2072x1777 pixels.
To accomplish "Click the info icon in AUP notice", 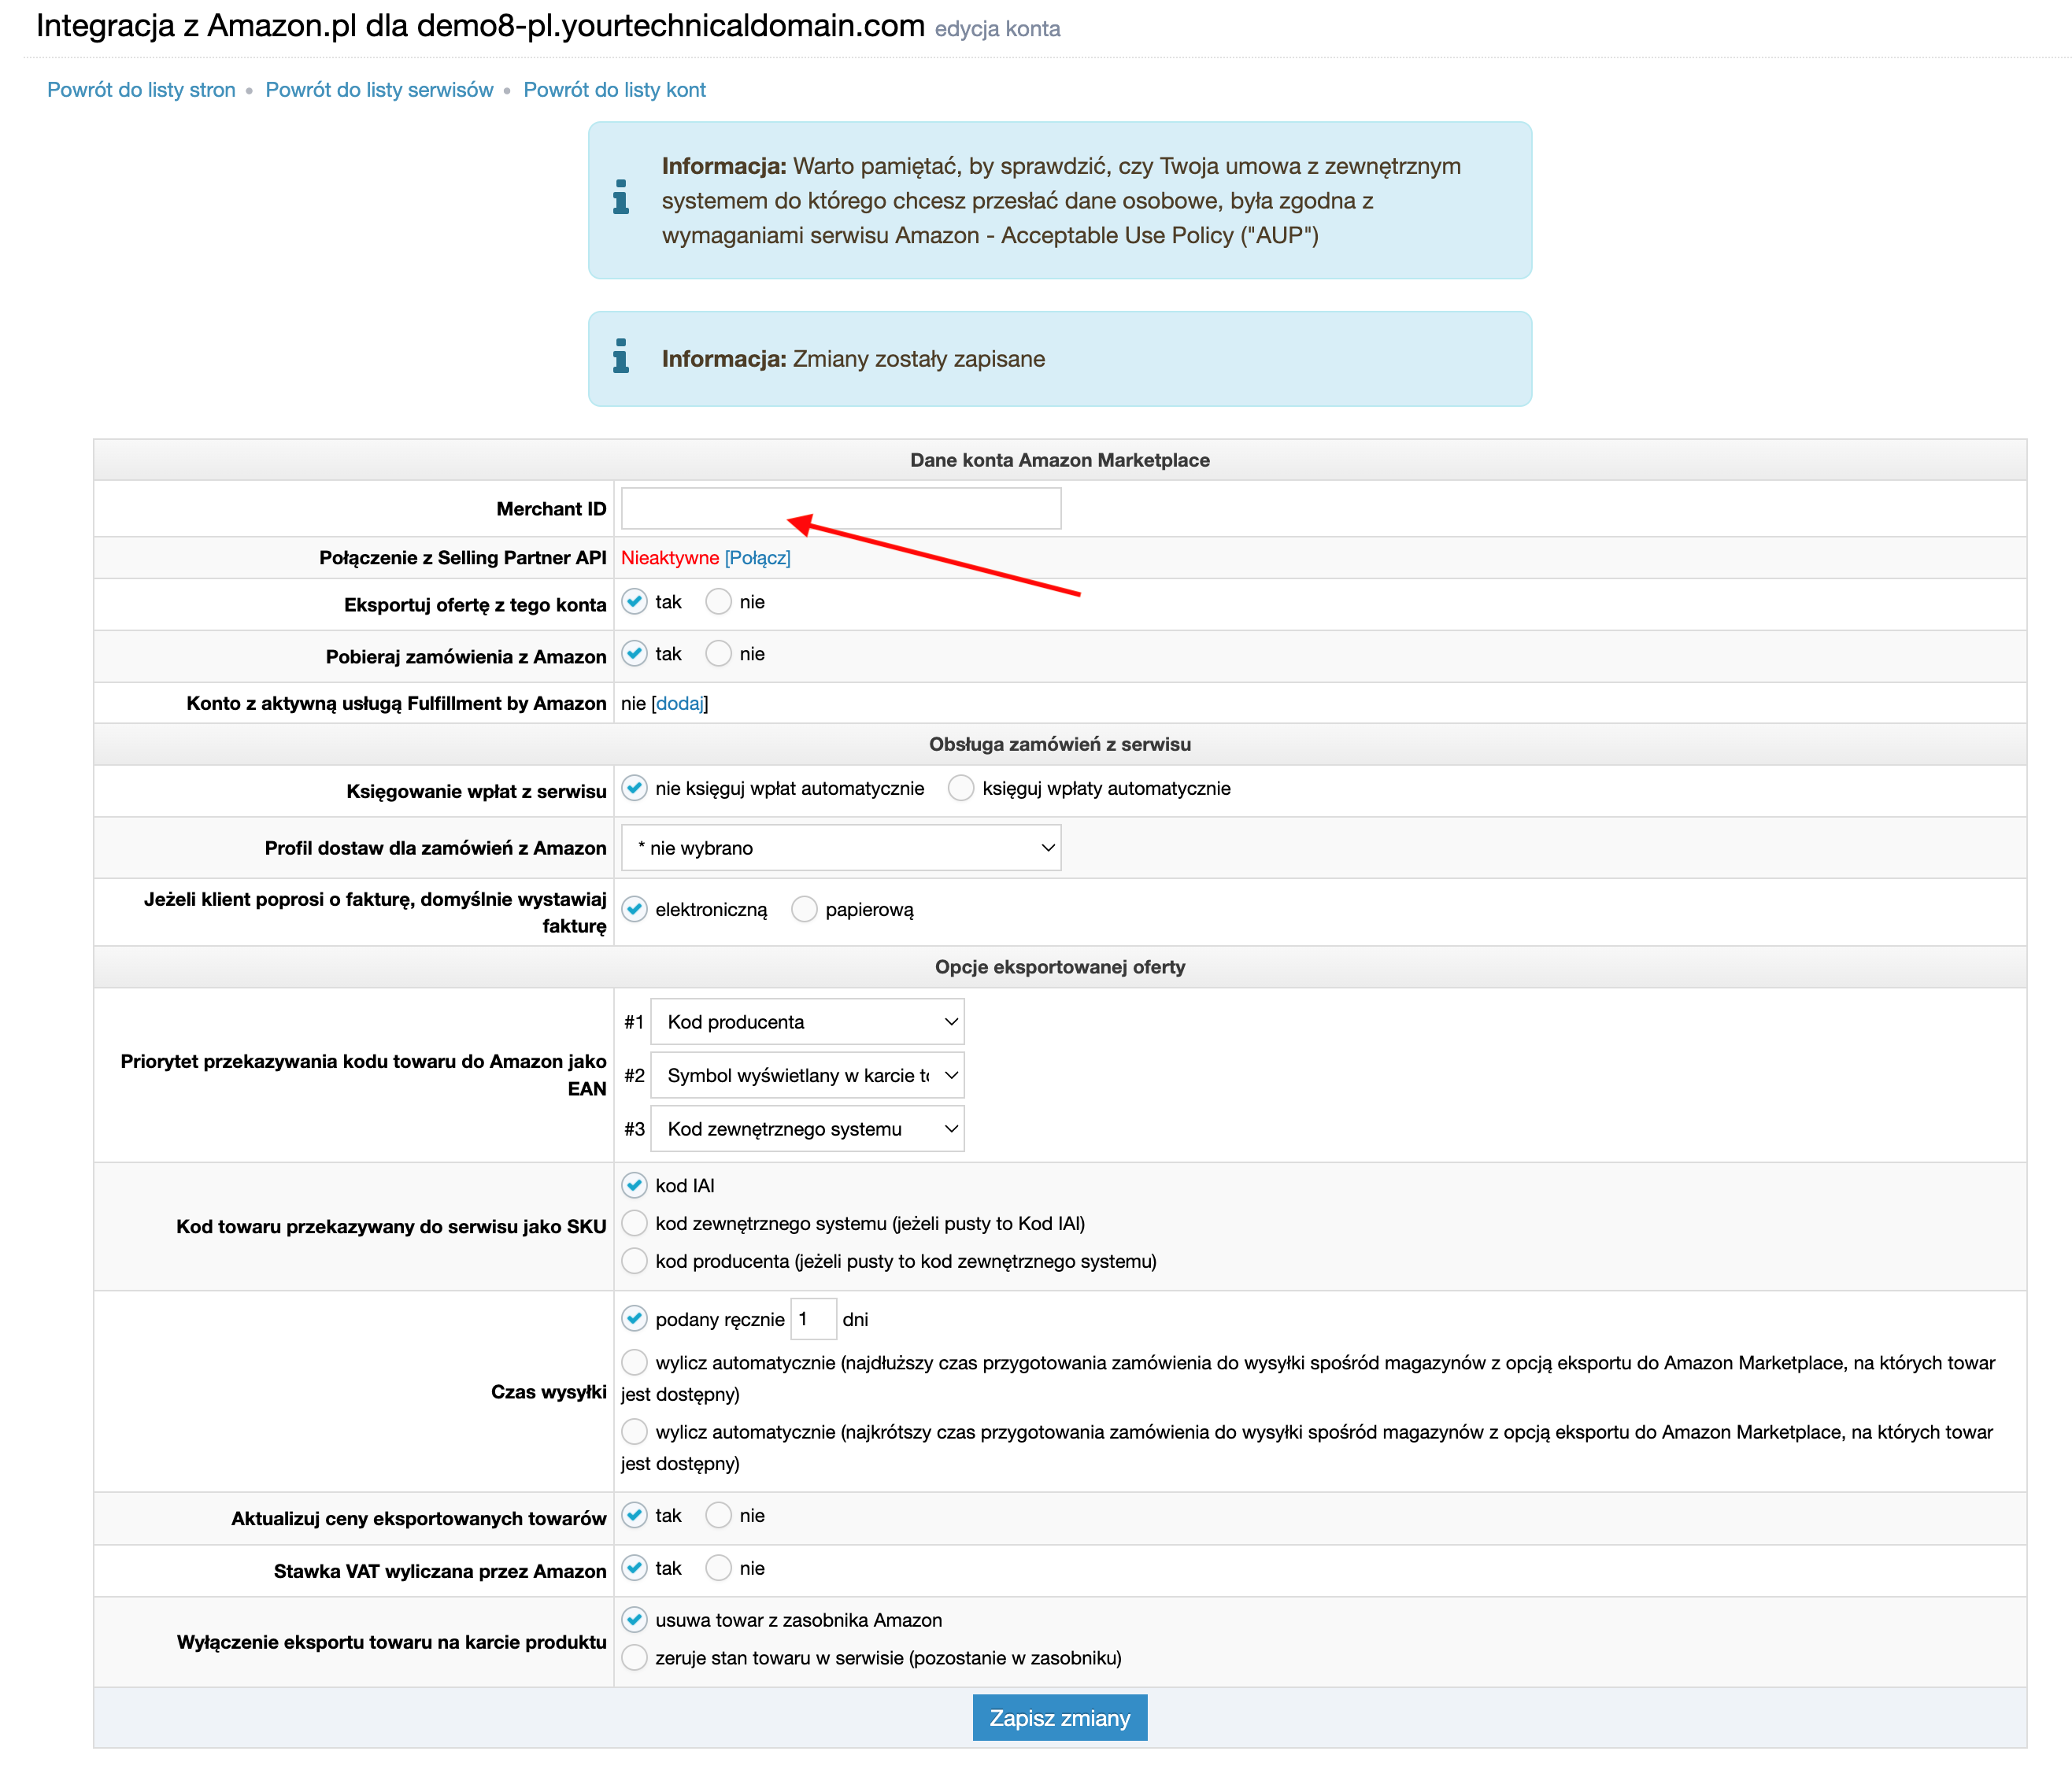I will (x=621, y=197).
